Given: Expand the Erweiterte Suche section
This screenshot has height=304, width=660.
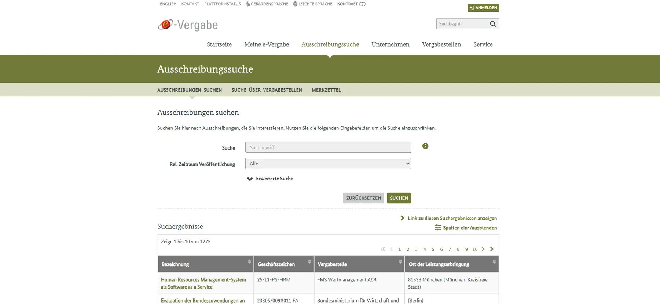Looking at the screenshot, I should pyautogui.click(x=270, y=179).
